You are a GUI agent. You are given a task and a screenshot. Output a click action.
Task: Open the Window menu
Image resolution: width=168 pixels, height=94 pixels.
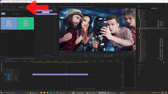(x=23, y=2)
